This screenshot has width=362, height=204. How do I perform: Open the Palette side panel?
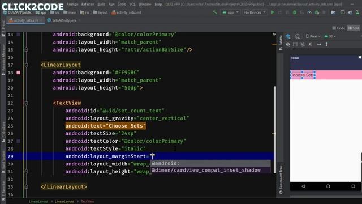tap(281, 43)
